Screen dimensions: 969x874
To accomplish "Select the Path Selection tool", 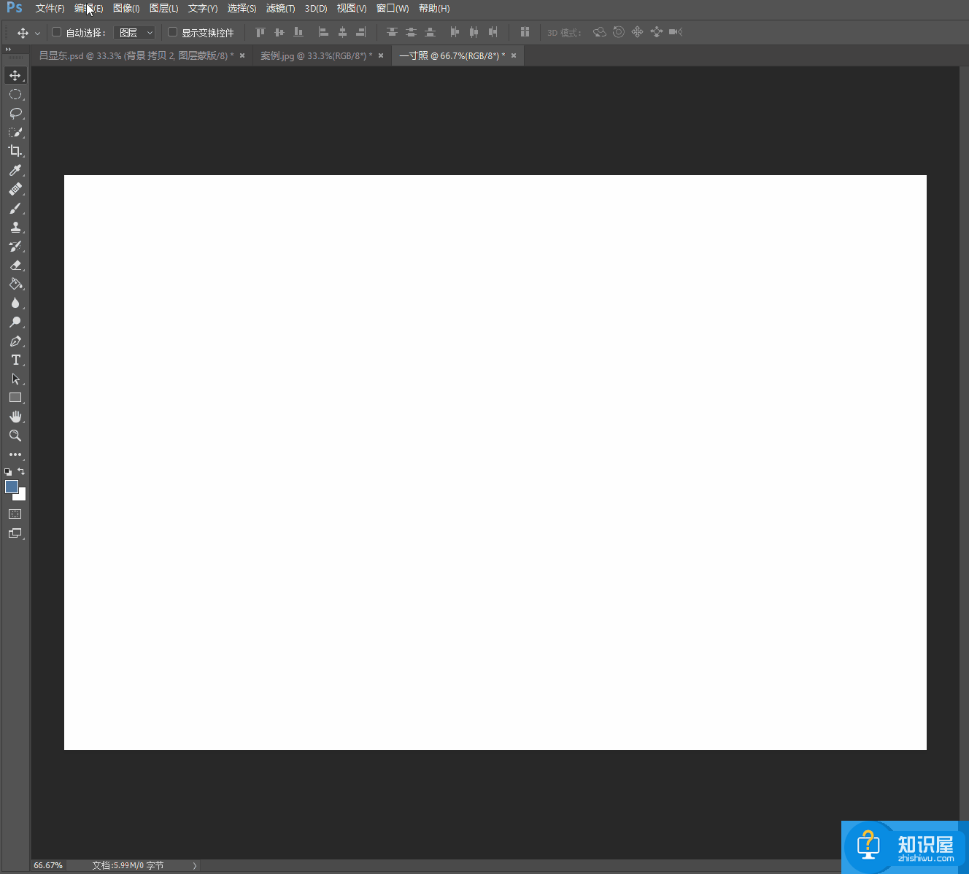I will pos(15,379).
